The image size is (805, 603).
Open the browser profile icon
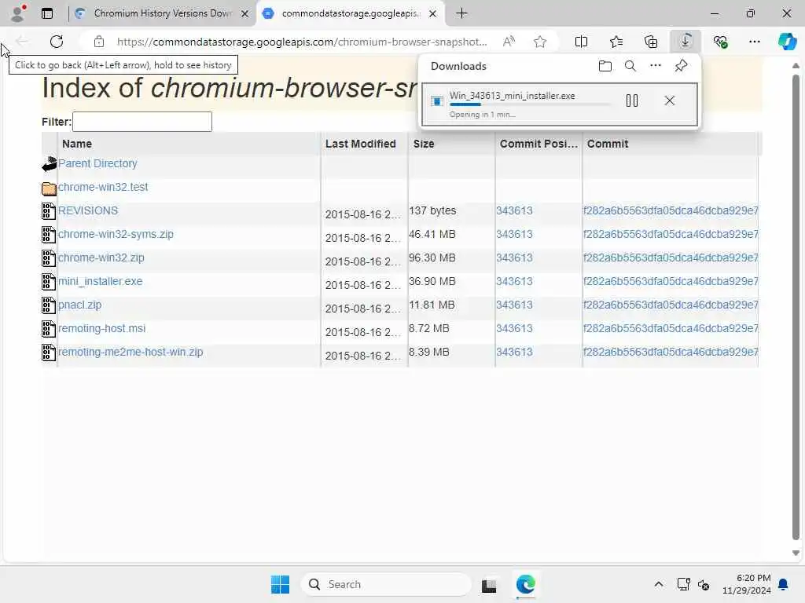click(17, 13)
